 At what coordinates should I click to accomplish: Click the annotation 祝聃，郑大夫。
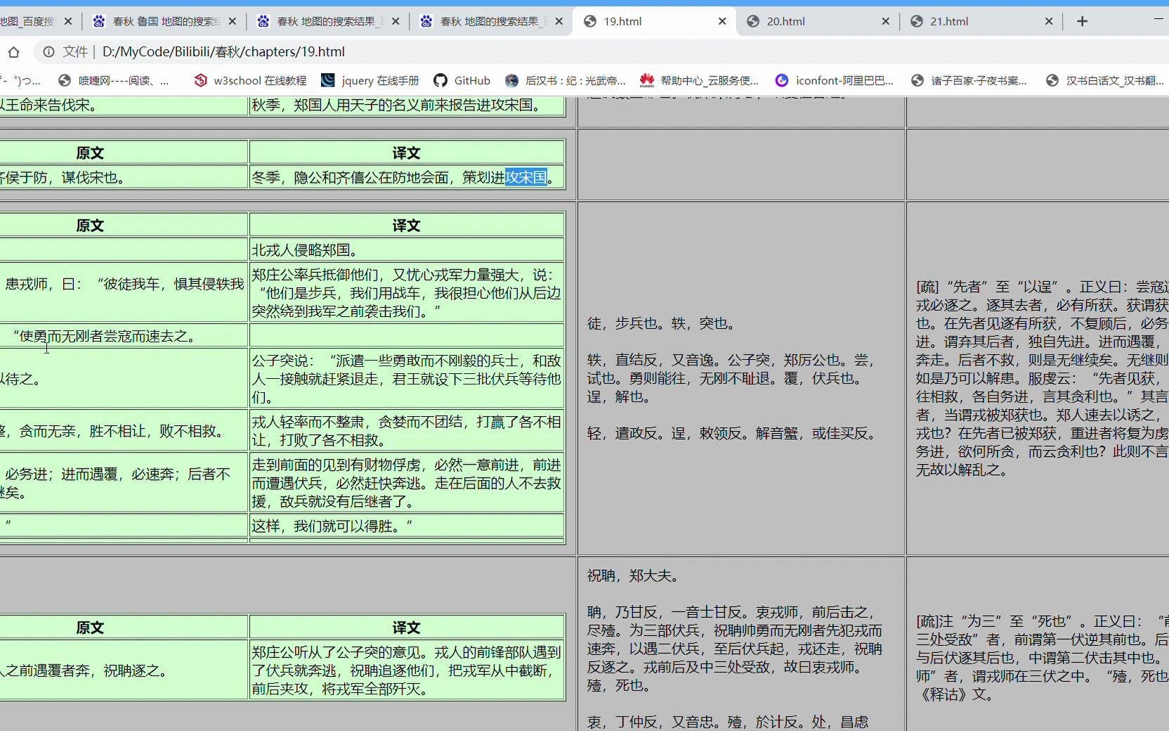click(634, 576)
